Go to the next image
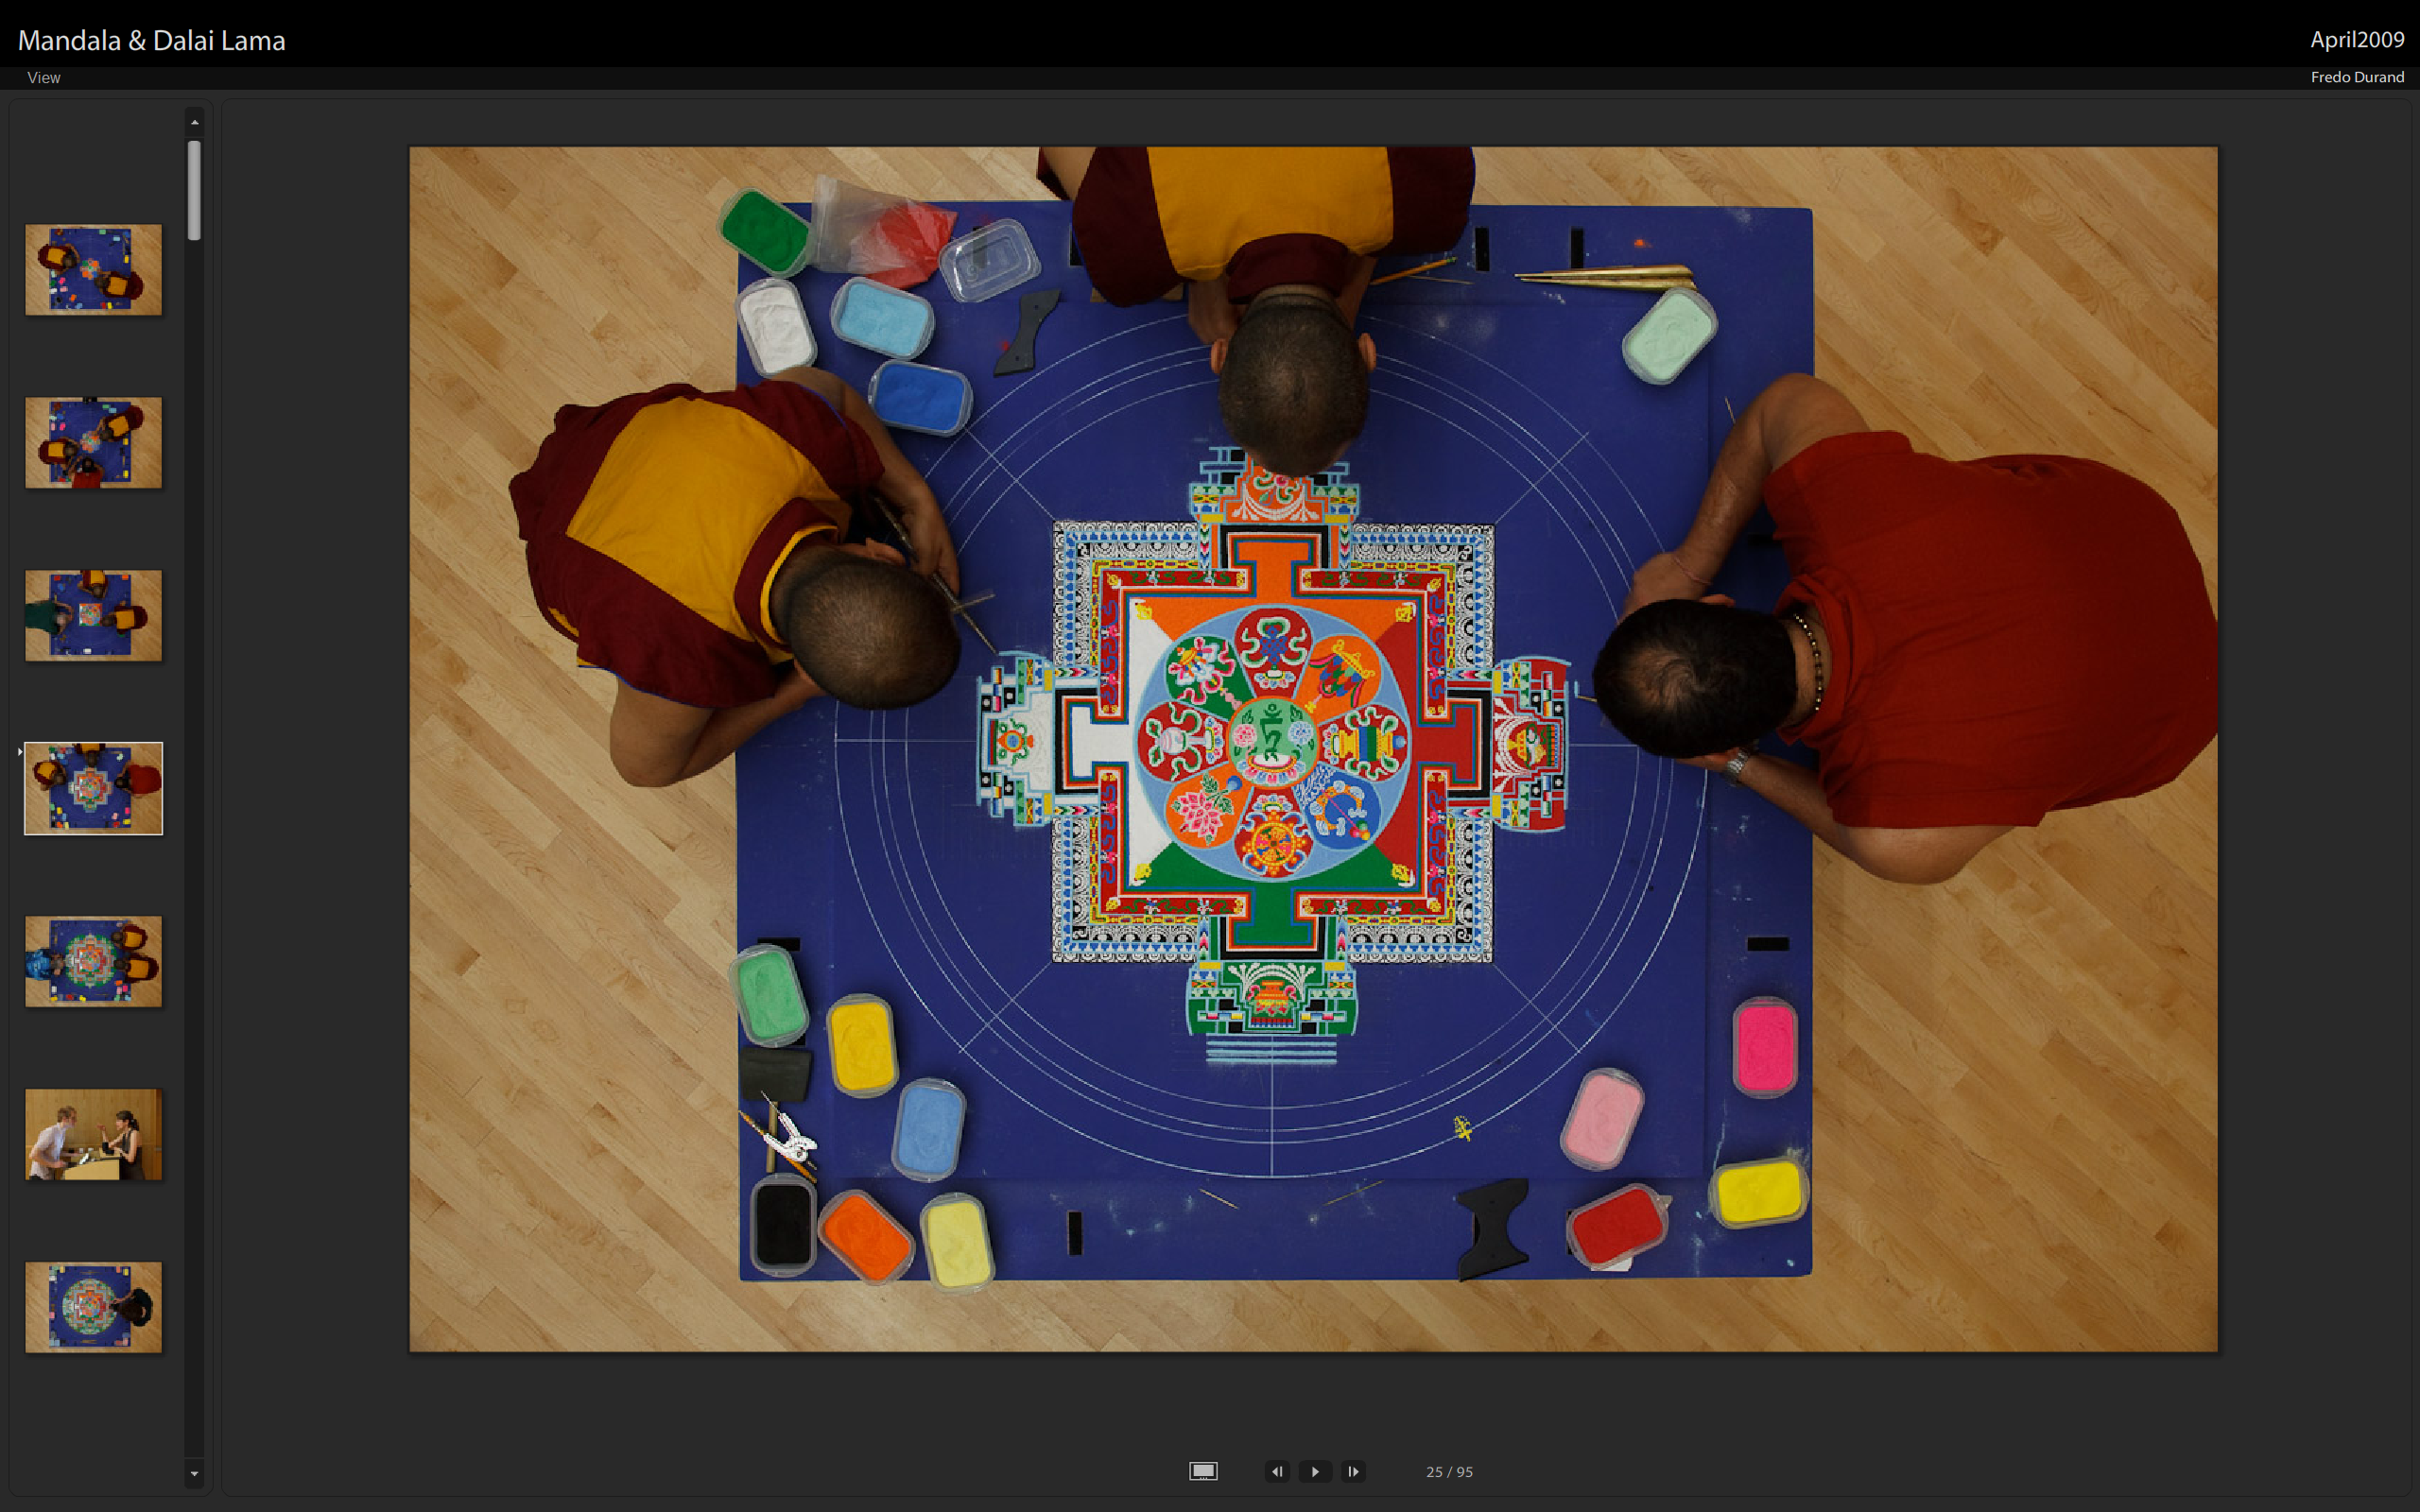Viewport: 2420px width, 1512px height. (1353, 1471)
